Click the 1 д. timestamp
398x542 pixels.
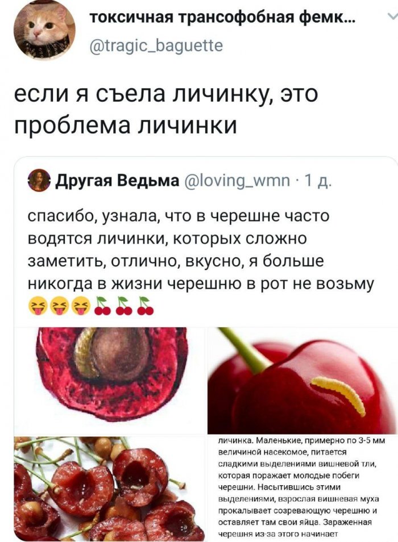[317, 181]
